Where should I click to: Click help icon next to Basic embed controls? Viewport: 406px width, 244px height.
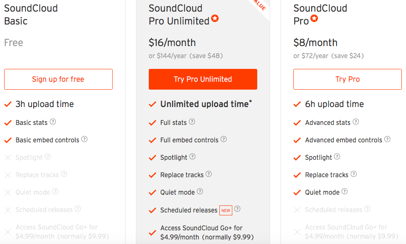pyautogui.click(x=84, y=139)
